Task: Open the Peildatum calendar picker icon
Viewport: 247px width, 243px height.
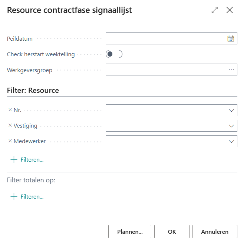Action: (x=231, y=38)
